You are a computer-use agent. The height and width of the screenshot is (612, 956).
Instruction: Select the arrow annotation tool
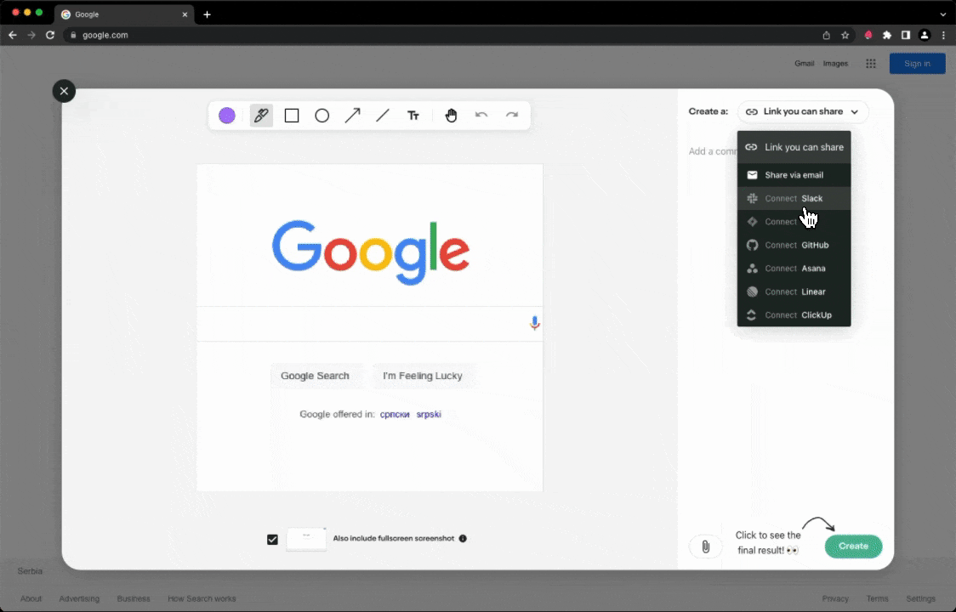(x=352, y=116)
